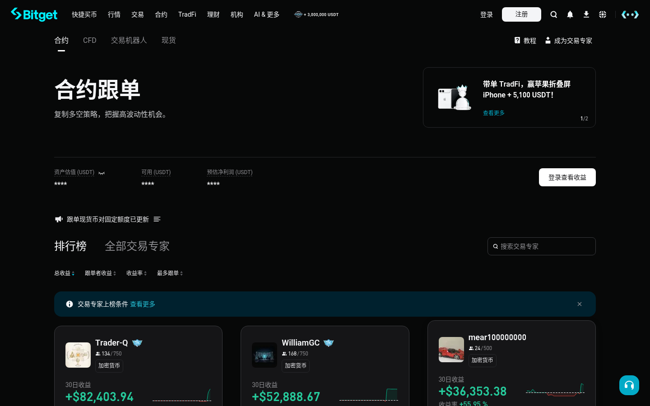Open the language globe icon
Viewport: 650px width, 406px height.
point(603,14)
